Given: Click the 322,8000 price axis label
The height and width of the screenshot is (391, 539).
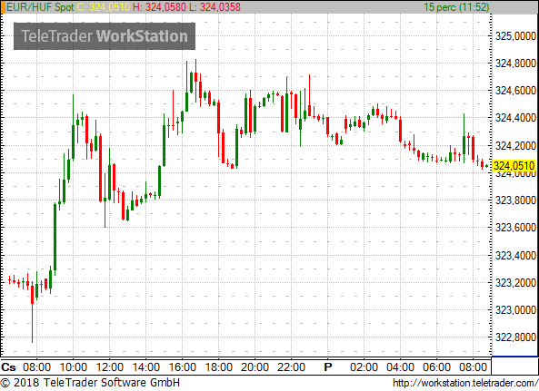Looking at the screenshot, I should (x=515, y=337).
